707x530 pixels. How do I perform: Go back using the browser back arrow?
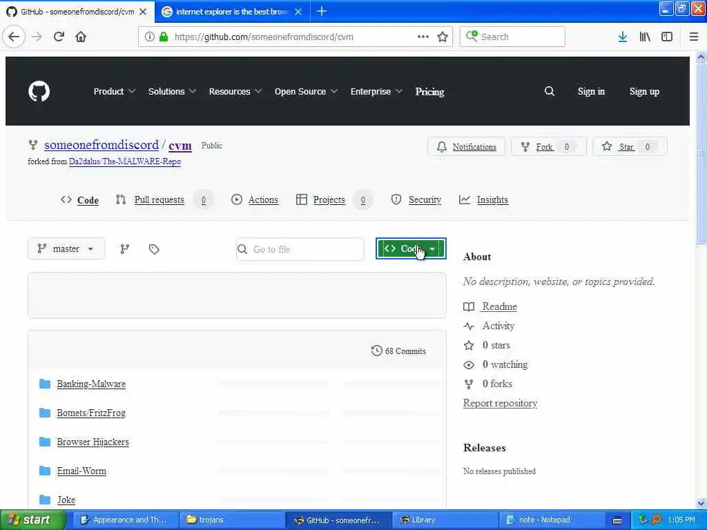point(14,37)
